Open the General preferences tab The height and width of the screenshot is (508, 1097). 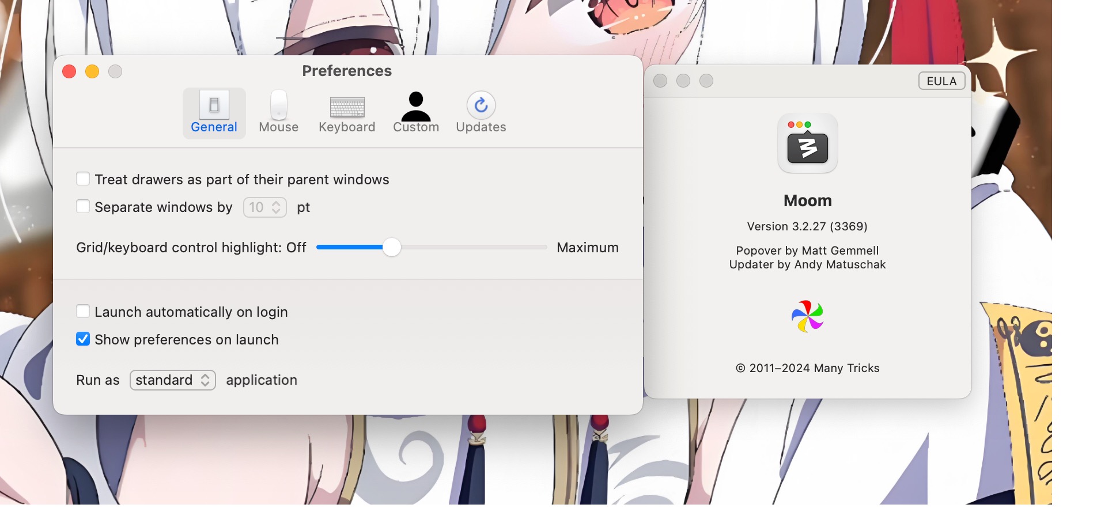(214, 113)
